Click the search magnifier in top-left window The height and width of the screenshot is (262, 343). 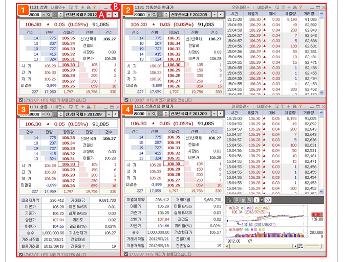tap(48, 15)
